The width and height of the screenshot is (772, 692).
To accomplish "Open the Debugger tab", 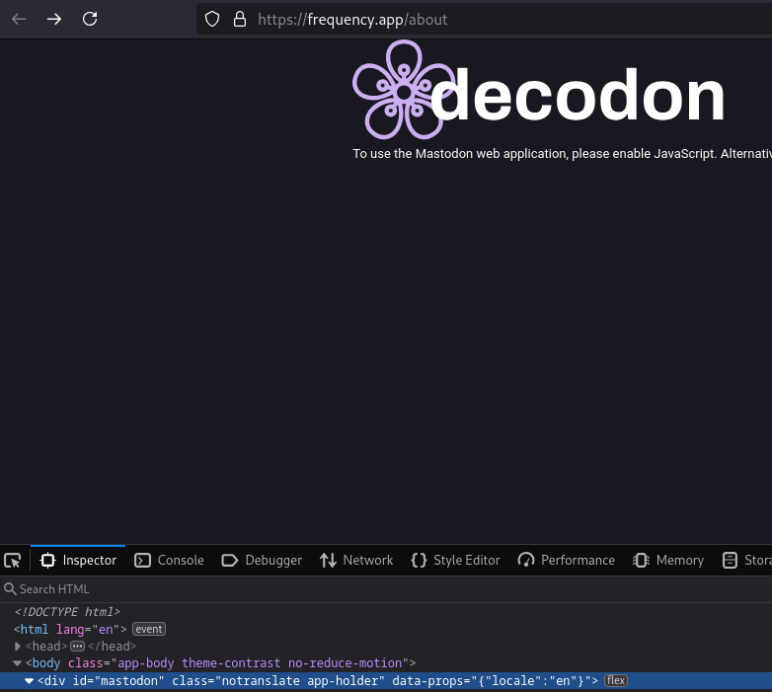I will point(262,560).
